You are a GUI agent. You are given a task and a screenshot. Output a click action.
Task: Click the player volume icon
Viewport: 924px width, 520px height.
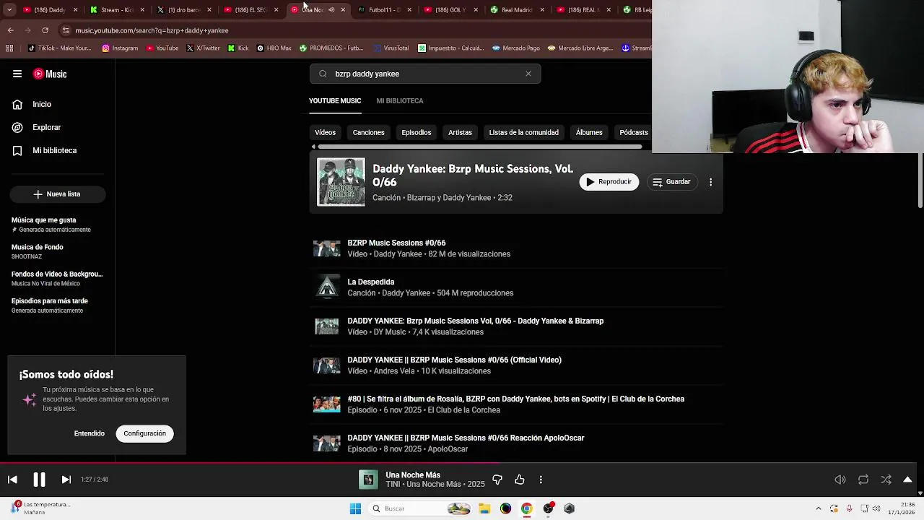click(x=840, y=480)
